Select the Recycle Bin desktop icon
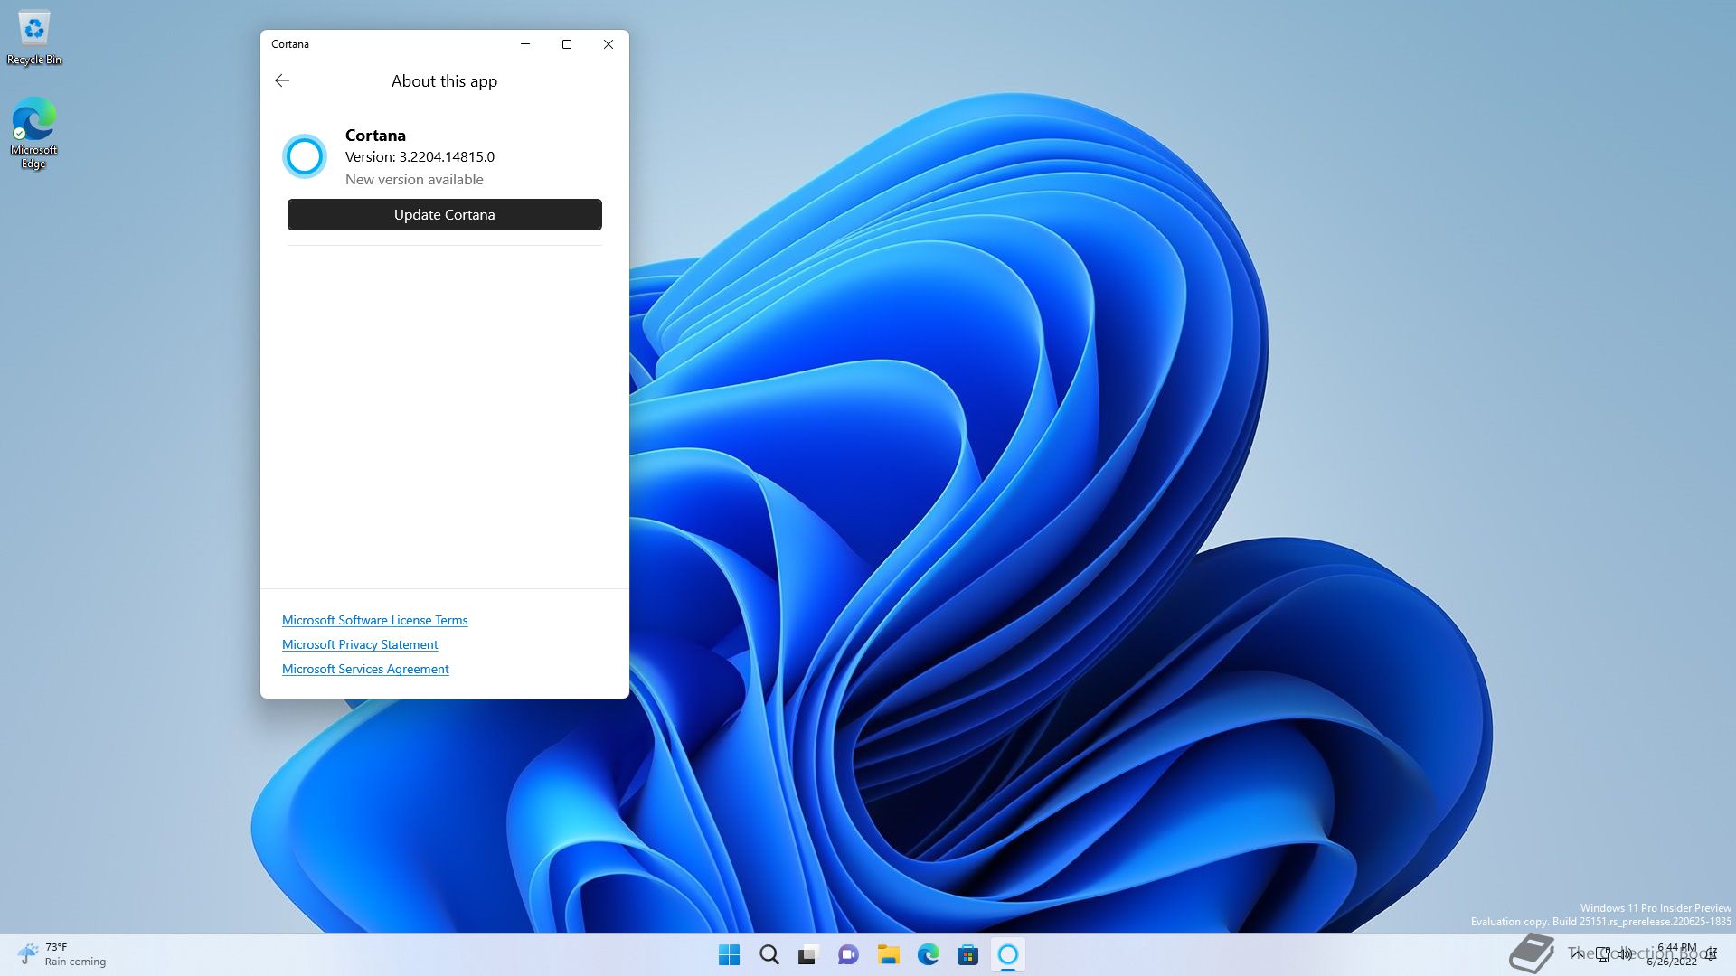The width and height of the screenshot is (1736, 976). (x=34, y=38)
